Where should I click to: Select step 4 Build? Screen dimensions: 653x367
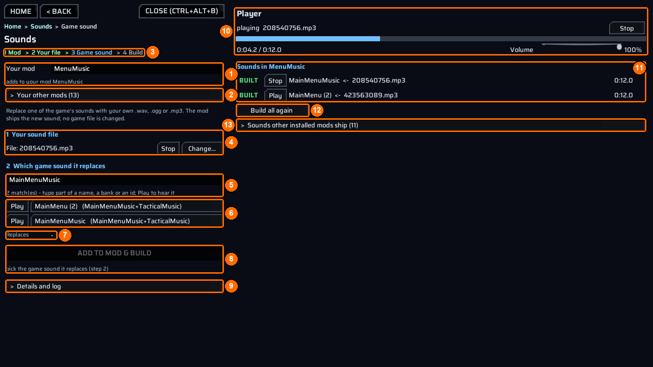pos(133,53)
